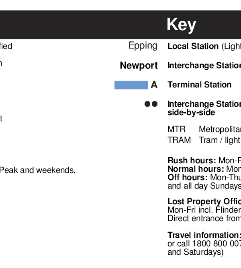The height and width of the screenshot is (268, 241).
Task: Click the blue terminal station bar
Action: (x=131, y=85)
